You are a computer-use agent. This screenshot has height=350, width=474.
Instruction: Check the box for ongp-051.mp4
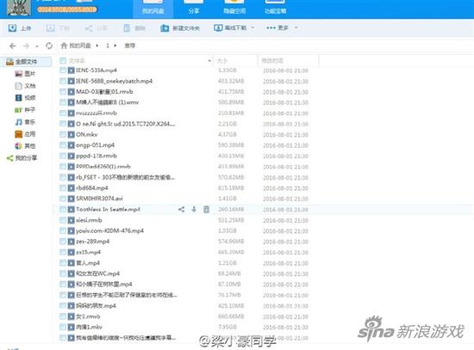pyautogui.click(x=63, y=145)
